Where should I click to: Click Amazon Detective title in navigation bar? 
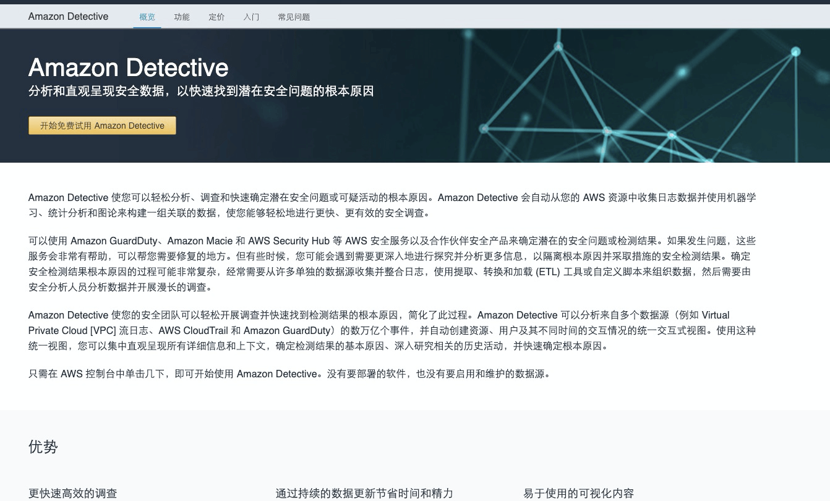pyautogui.click(x=68, y=17)
